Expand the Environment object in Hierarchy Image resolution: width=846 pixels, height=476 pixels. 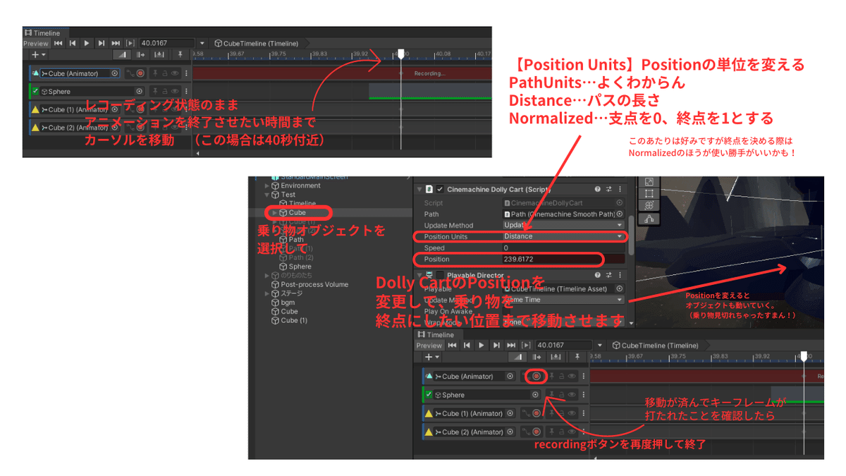coord(267,185)
